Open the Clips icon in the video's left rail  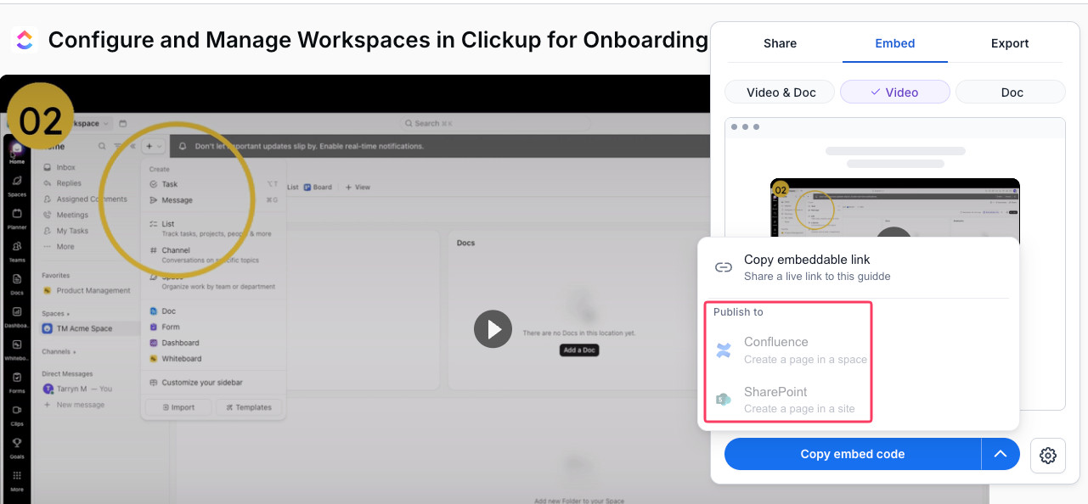[16, 415]
